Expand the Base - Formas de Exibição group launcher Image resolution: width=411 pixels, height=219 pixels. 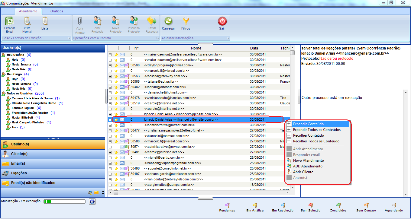coord(69,38)
